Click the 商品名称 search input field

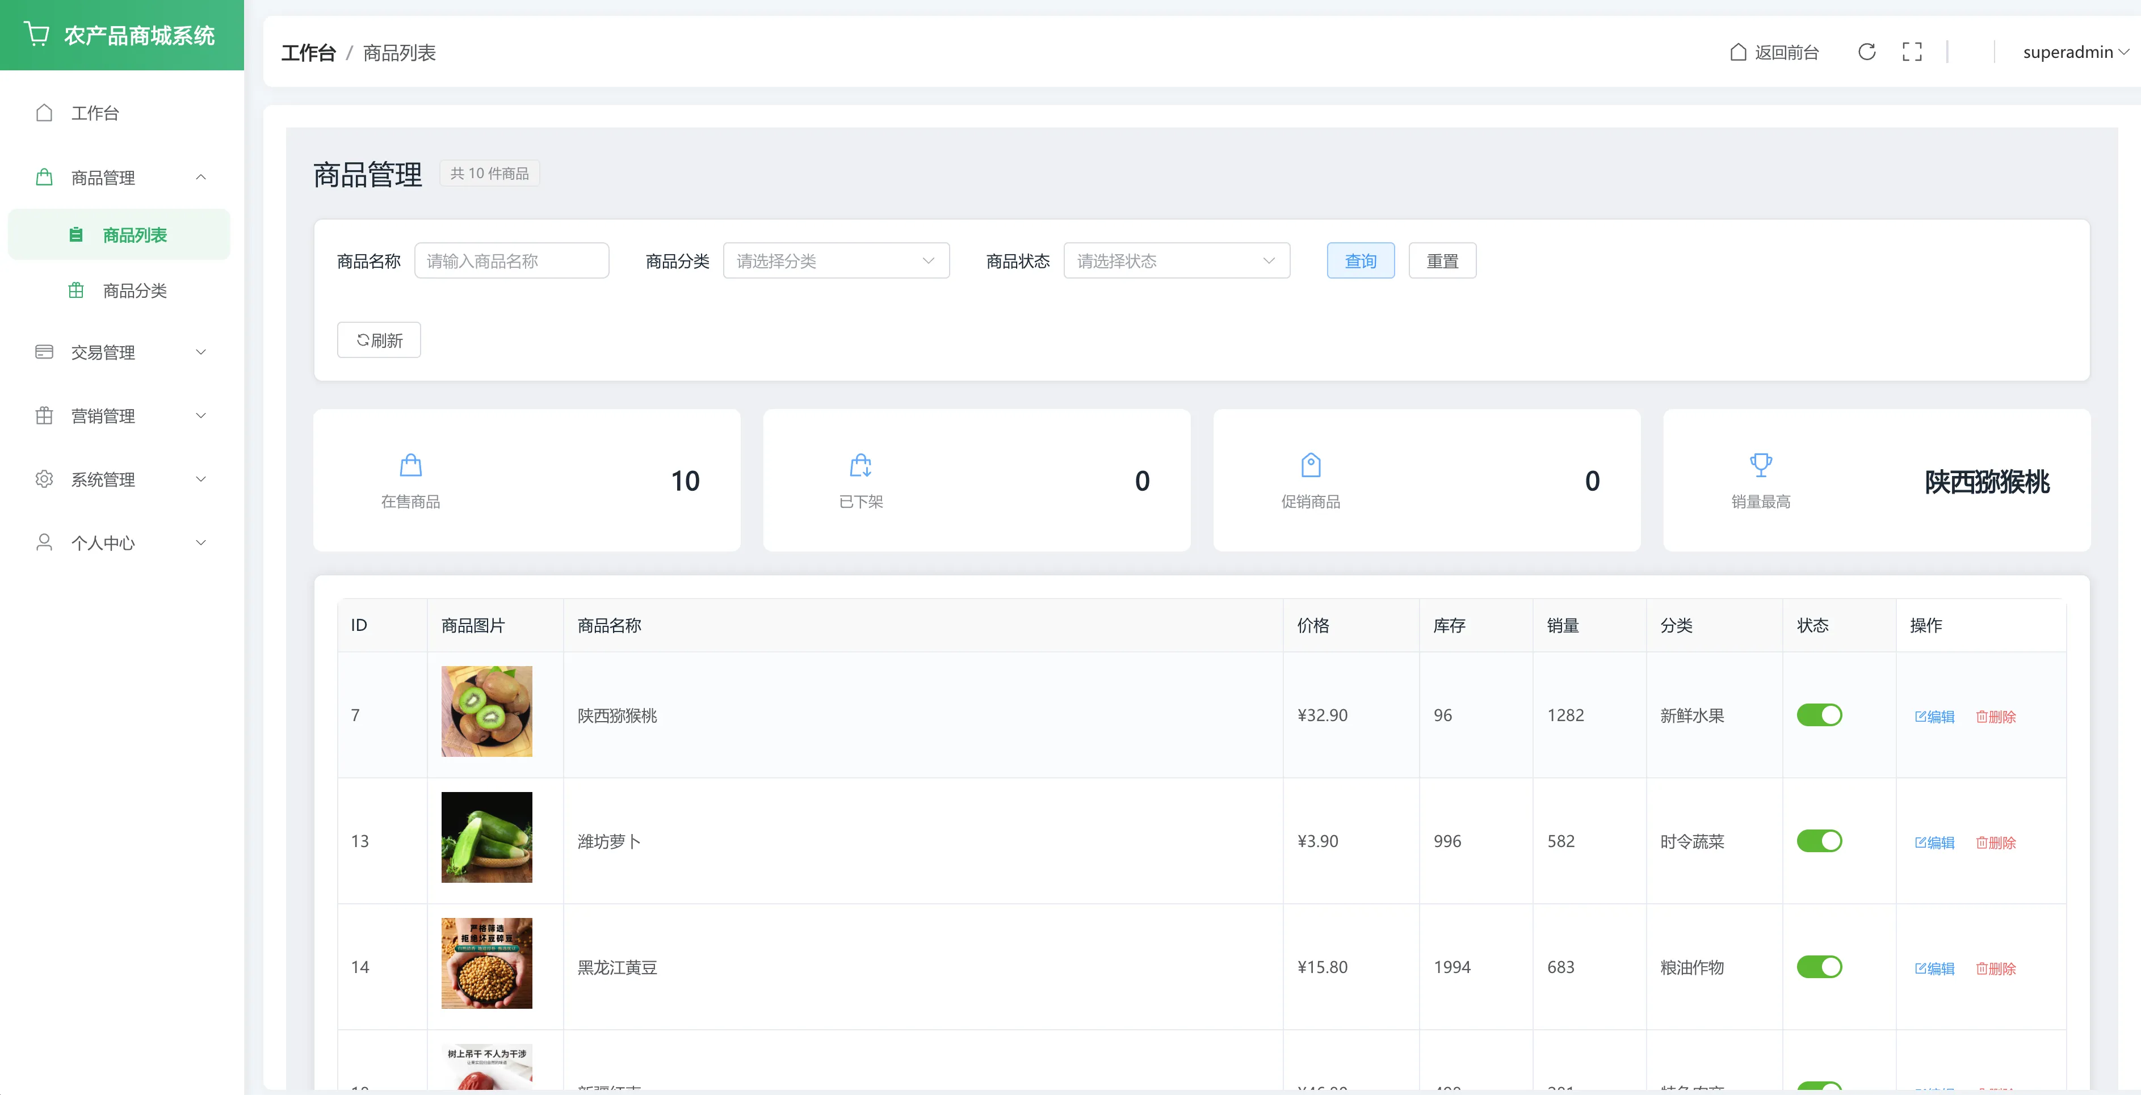coord(511,261)
